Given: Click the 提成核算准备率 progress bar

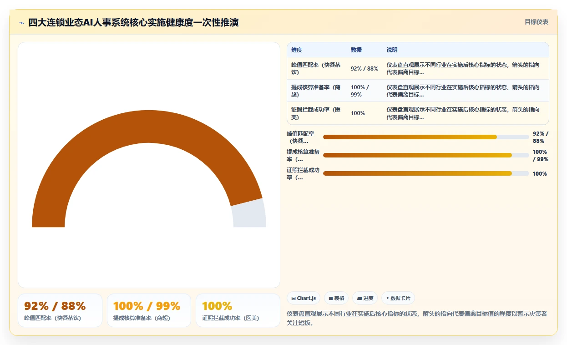Looking at the screenshot, I should pos(426,155).
